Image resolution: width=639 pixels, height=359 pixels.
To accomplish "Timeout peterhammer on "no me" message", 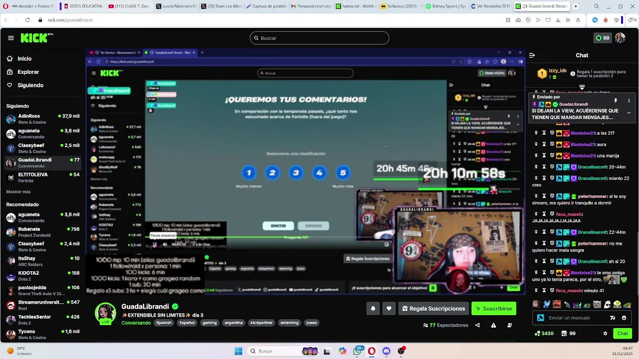I will [x=544, y=243].
